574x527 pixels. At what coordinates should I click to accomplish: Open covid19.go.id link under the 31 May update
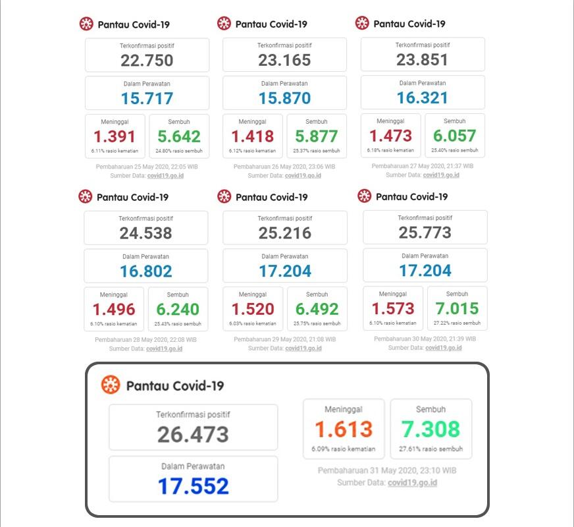[x=413, y=483]
